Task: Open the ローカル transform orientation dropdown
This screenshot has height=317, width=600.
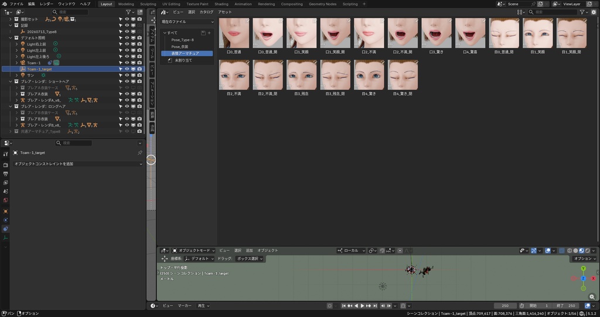Action: pos(351,251)
